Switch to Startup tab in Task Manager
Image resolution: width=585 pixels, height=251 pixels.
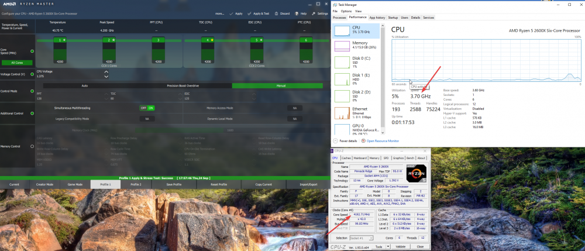[393, 18]
